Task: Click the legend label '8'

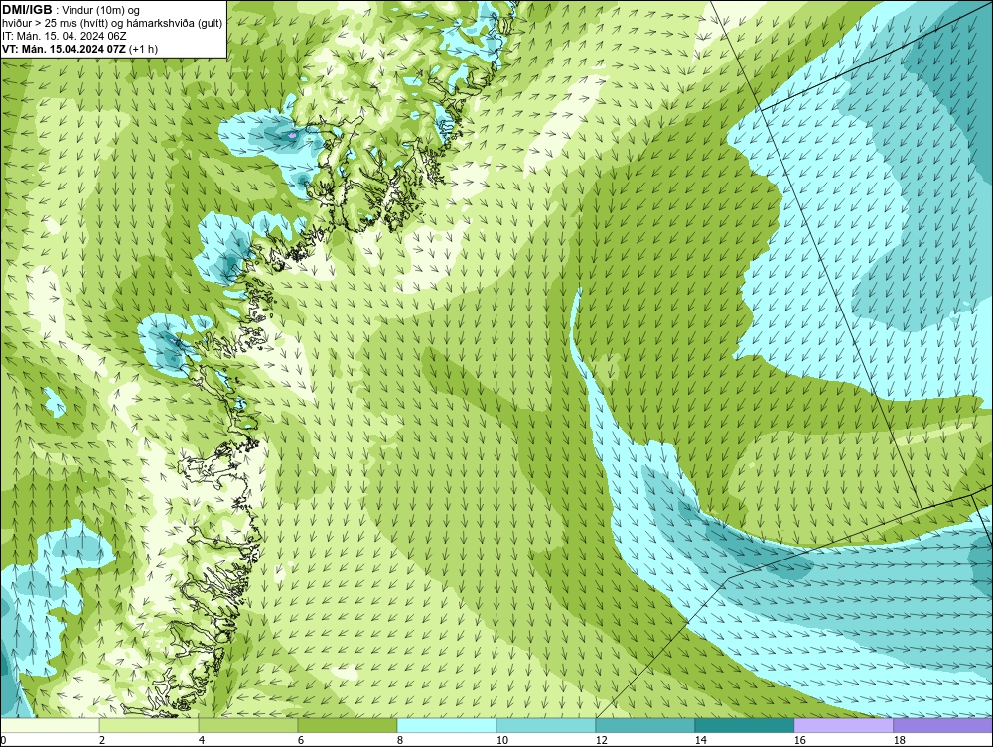Action: pos(399,740)
